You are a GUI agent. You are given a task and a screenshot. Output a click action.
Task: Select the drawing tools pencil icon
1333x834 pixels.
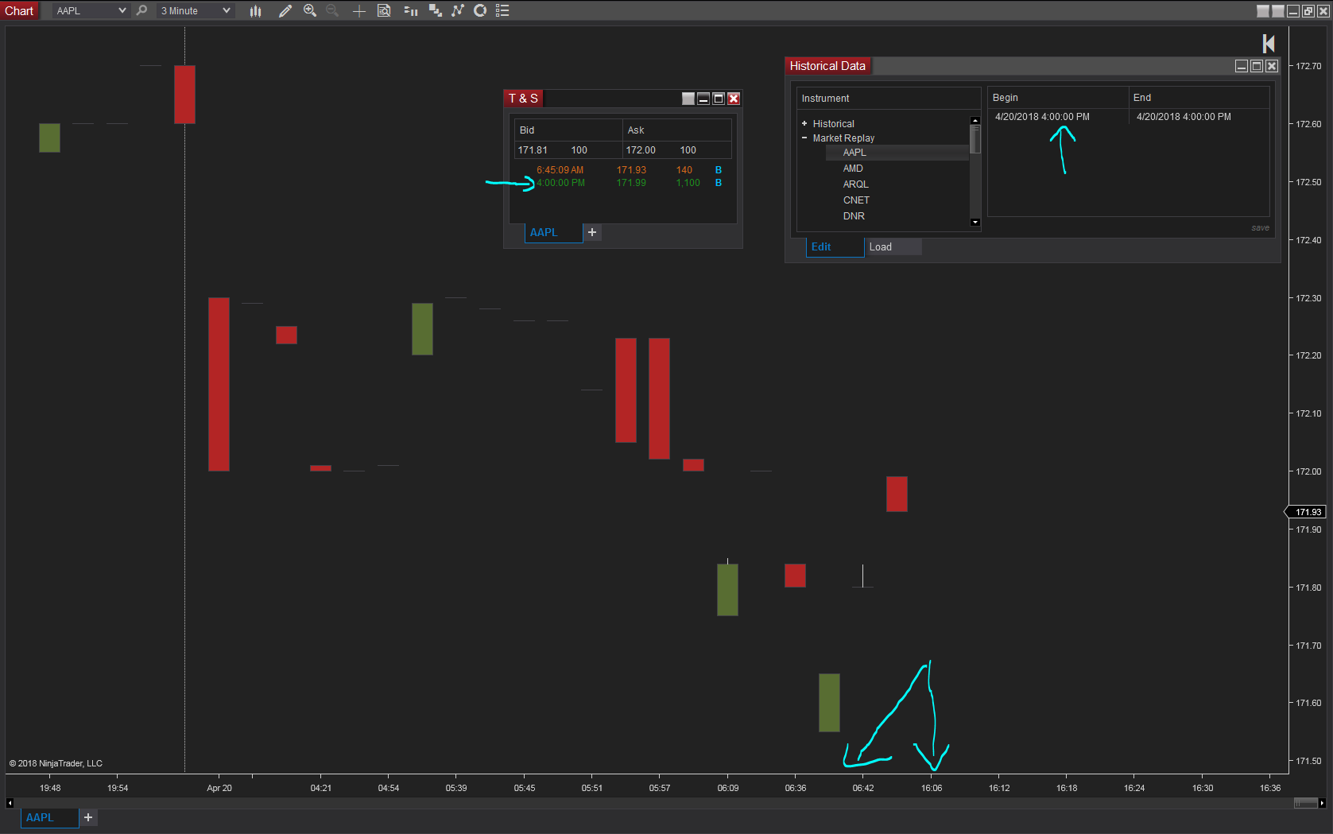pyautogui.click(x=285, y=10)
